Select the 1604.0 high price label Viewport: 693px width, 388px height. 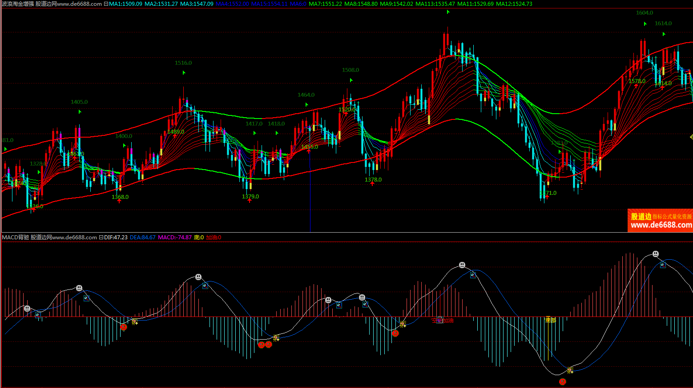point(644,13)
